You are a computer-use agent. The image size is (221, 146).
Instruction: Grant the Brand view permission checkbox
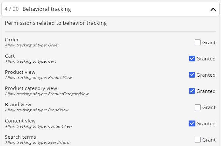click(x=198, y=107)
